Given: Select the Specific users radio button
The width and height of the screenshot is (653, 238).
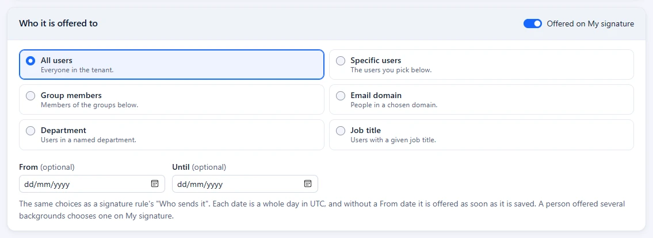Looking at the screenshot, I should [341, 61].
